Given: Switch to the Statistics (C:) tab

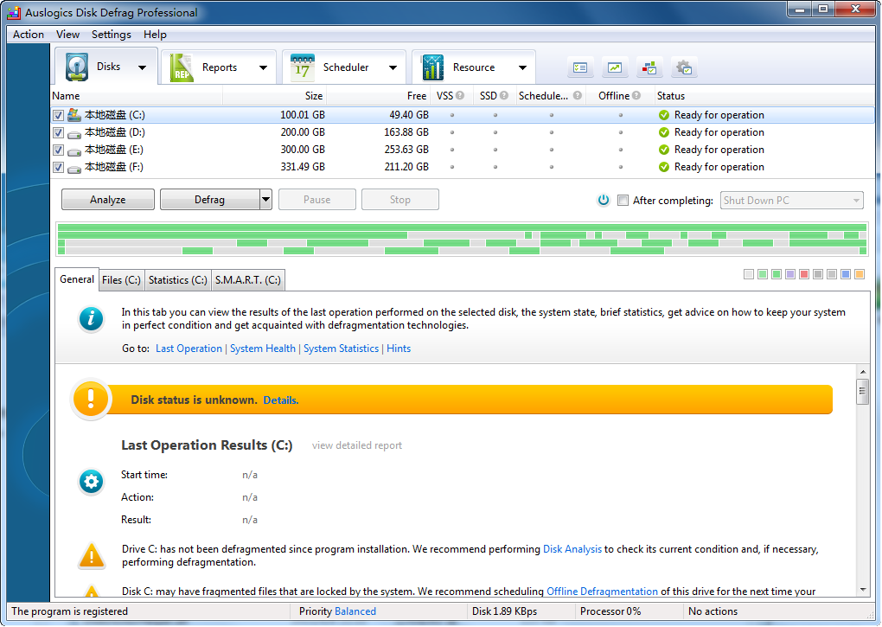Looking at the screenshot, I should (x=178, y=280).
